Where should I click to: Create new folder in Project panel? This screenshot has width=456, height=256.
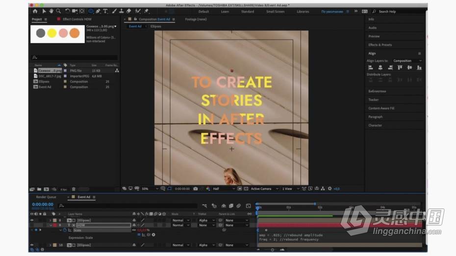point(39,189)
